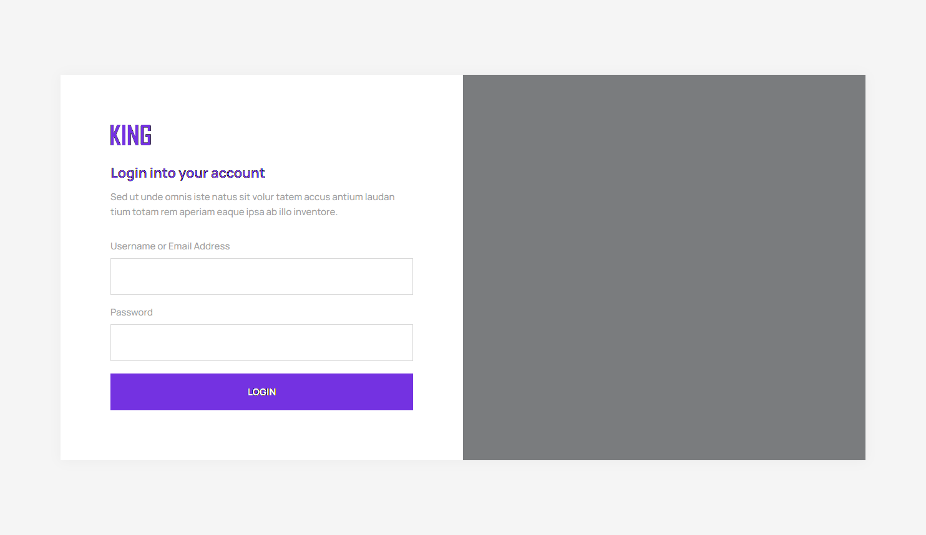Focus the empty password text box
This screenshot has height=535, width=926.
[261, 342]
